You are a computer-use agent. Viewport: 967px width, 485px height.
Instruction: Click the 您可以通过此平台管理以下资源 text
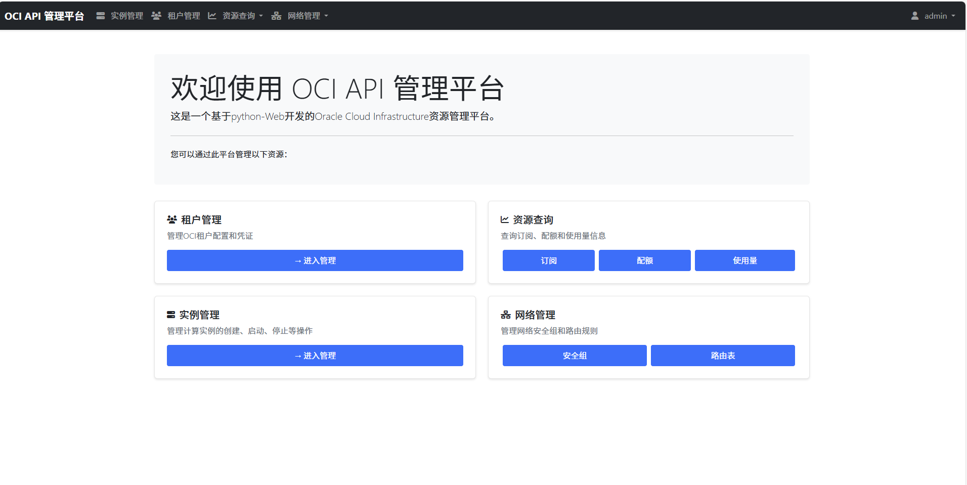(x=229, y=154)
